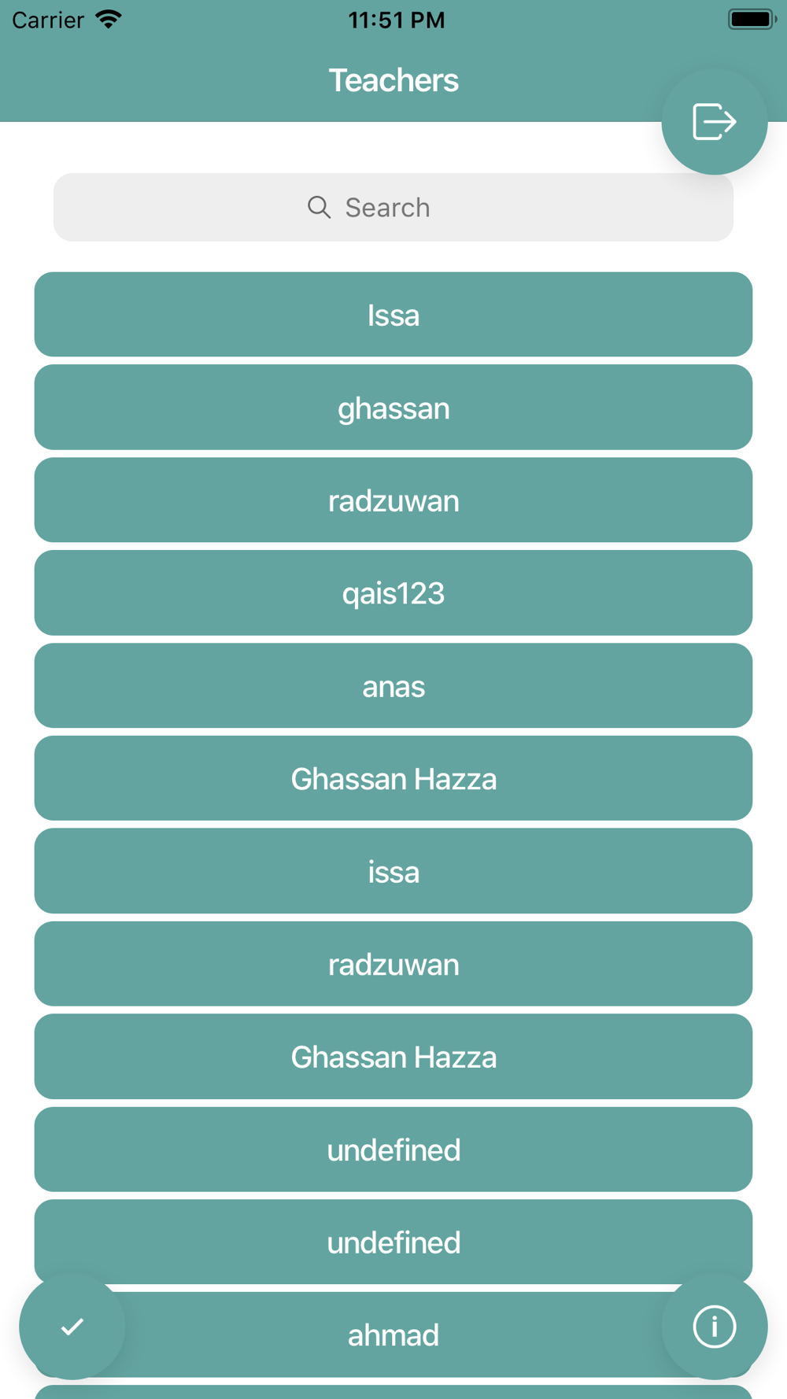Screen dimensions: 787x1399
Task: Open the first Ghassan Hazza entry
Action: (393, 779)
